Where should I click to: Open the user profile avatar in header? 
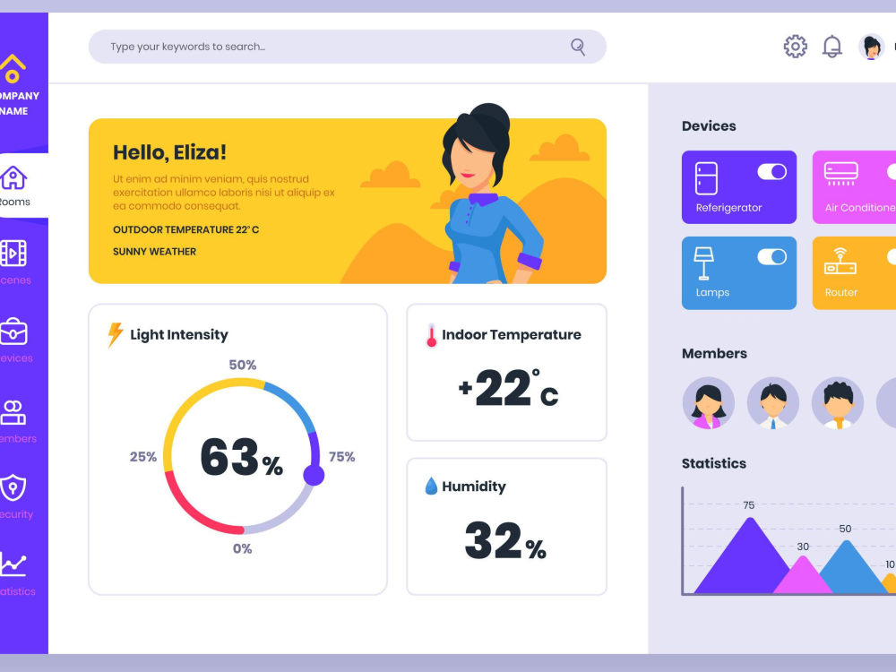(x=872, y=47)
